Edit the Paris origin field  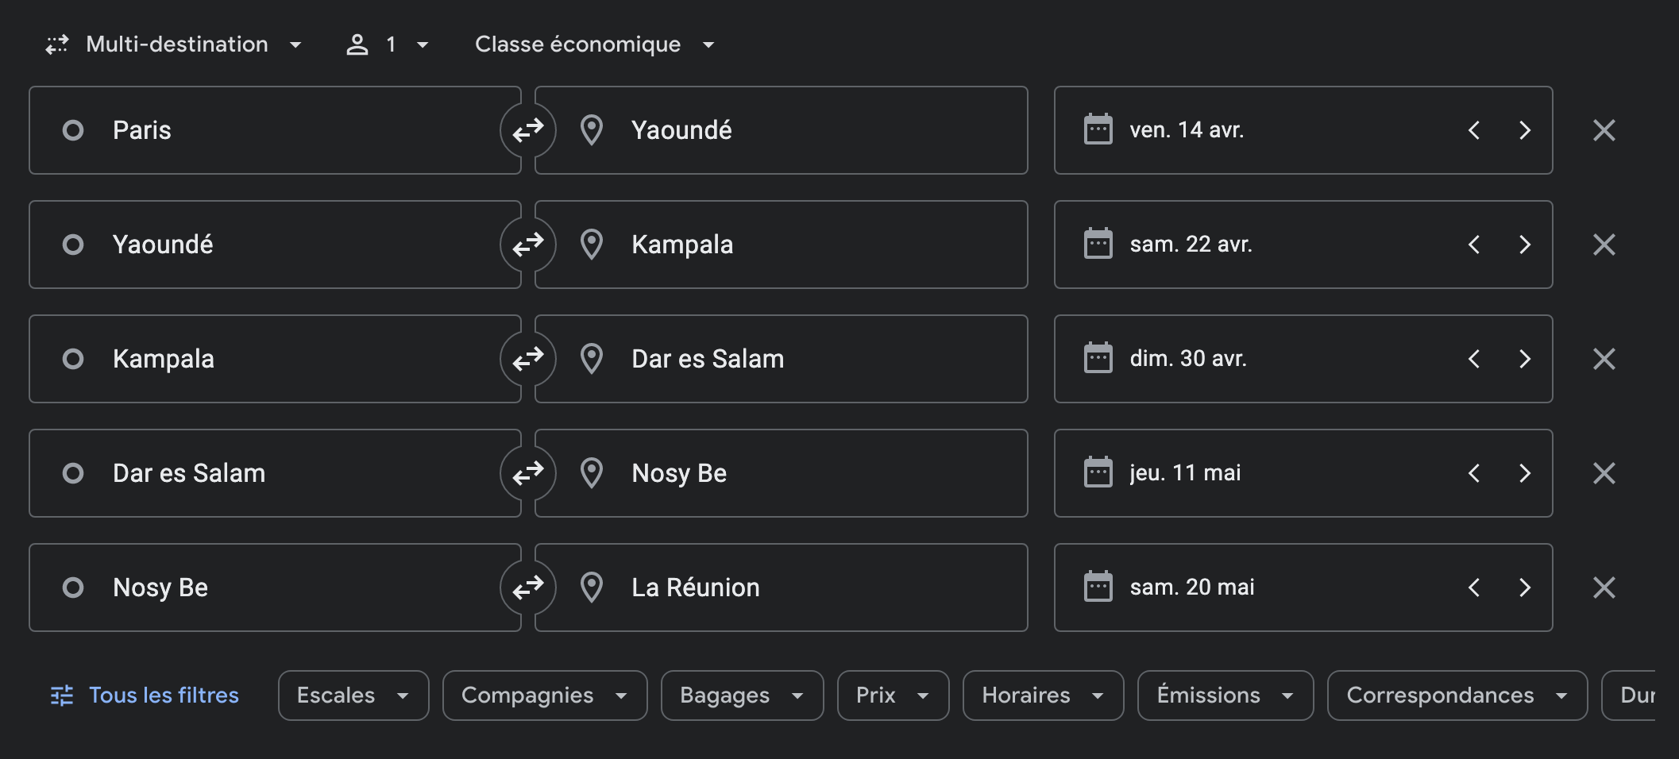(275, 130)
